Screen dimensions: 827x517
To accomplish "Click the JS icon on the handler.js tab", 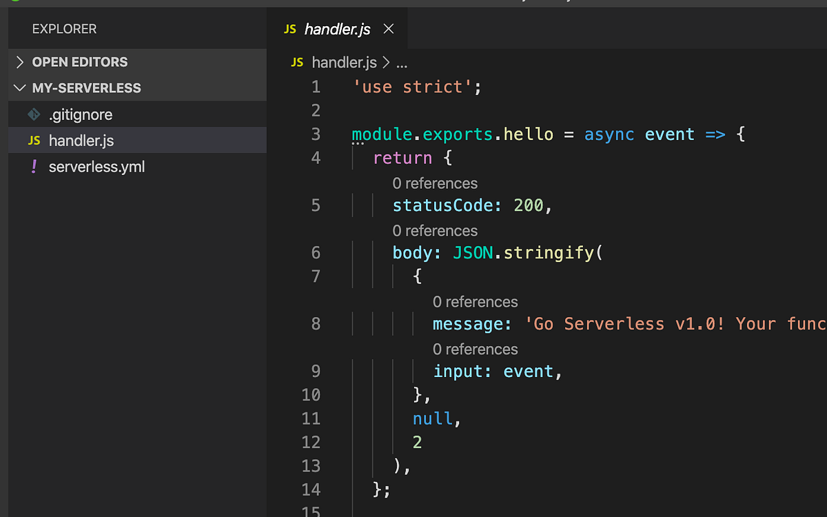I will (290, 29).
